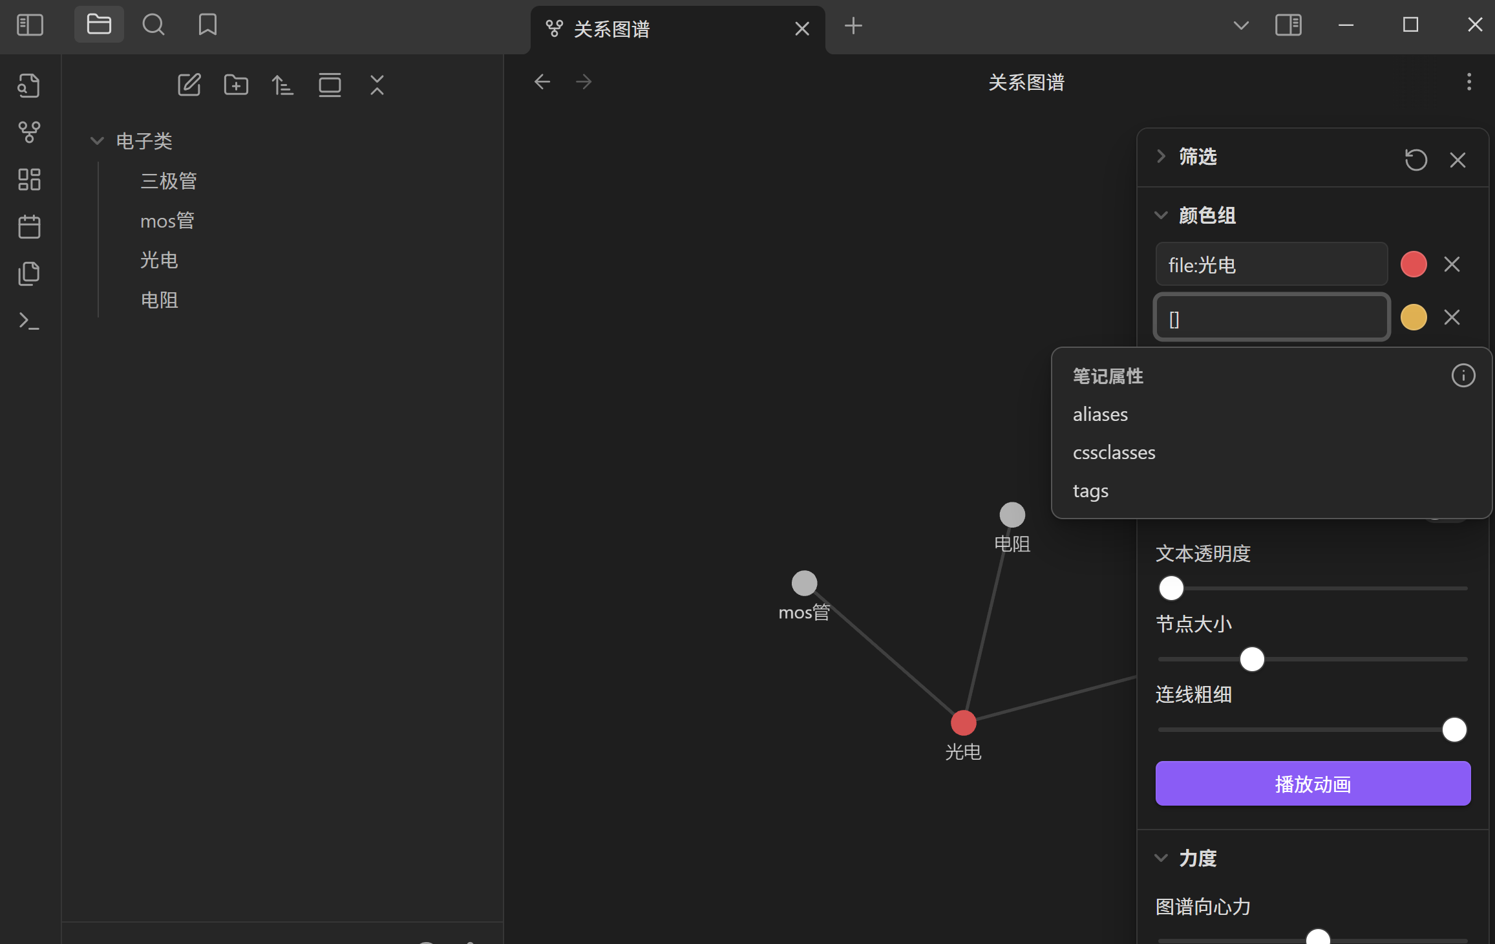Collapse the 颜色组 section
The image size is (1495, 944).
point(1206,215)
